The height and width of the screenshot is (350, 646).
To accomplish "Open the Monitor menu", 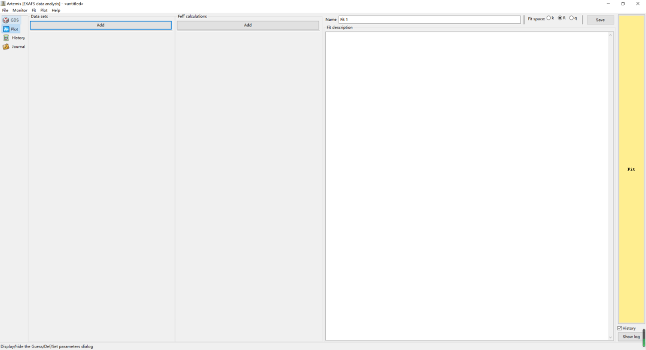I will pyautogui.click(x=20, y=10).
